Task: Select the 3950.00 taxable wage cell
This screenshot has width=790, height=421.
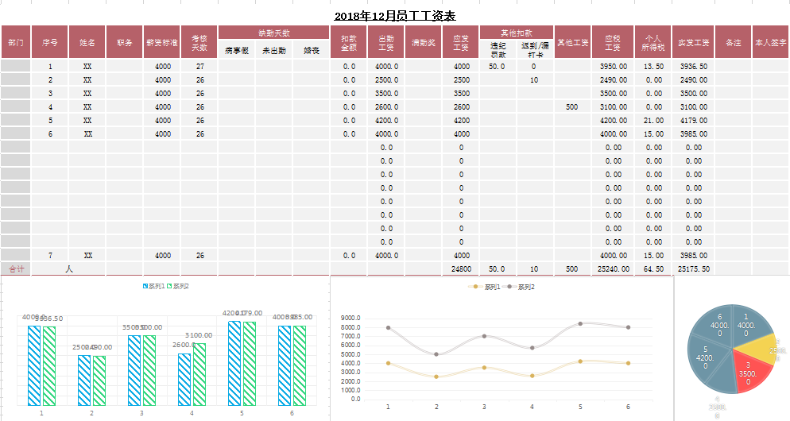Action: pyautogui.click(x=613, y=66)
